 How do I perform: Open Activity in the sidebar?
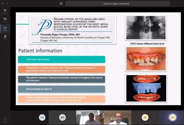tap(5, 11)
